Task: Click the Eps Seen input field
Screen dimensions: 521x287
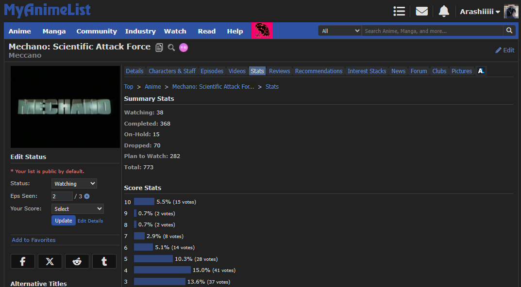Action: pos(62,196)
